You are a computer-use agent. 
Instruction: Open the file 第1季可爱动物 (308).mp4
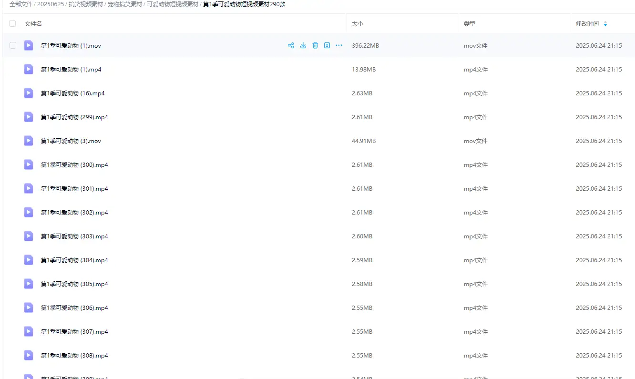[74, 356]
